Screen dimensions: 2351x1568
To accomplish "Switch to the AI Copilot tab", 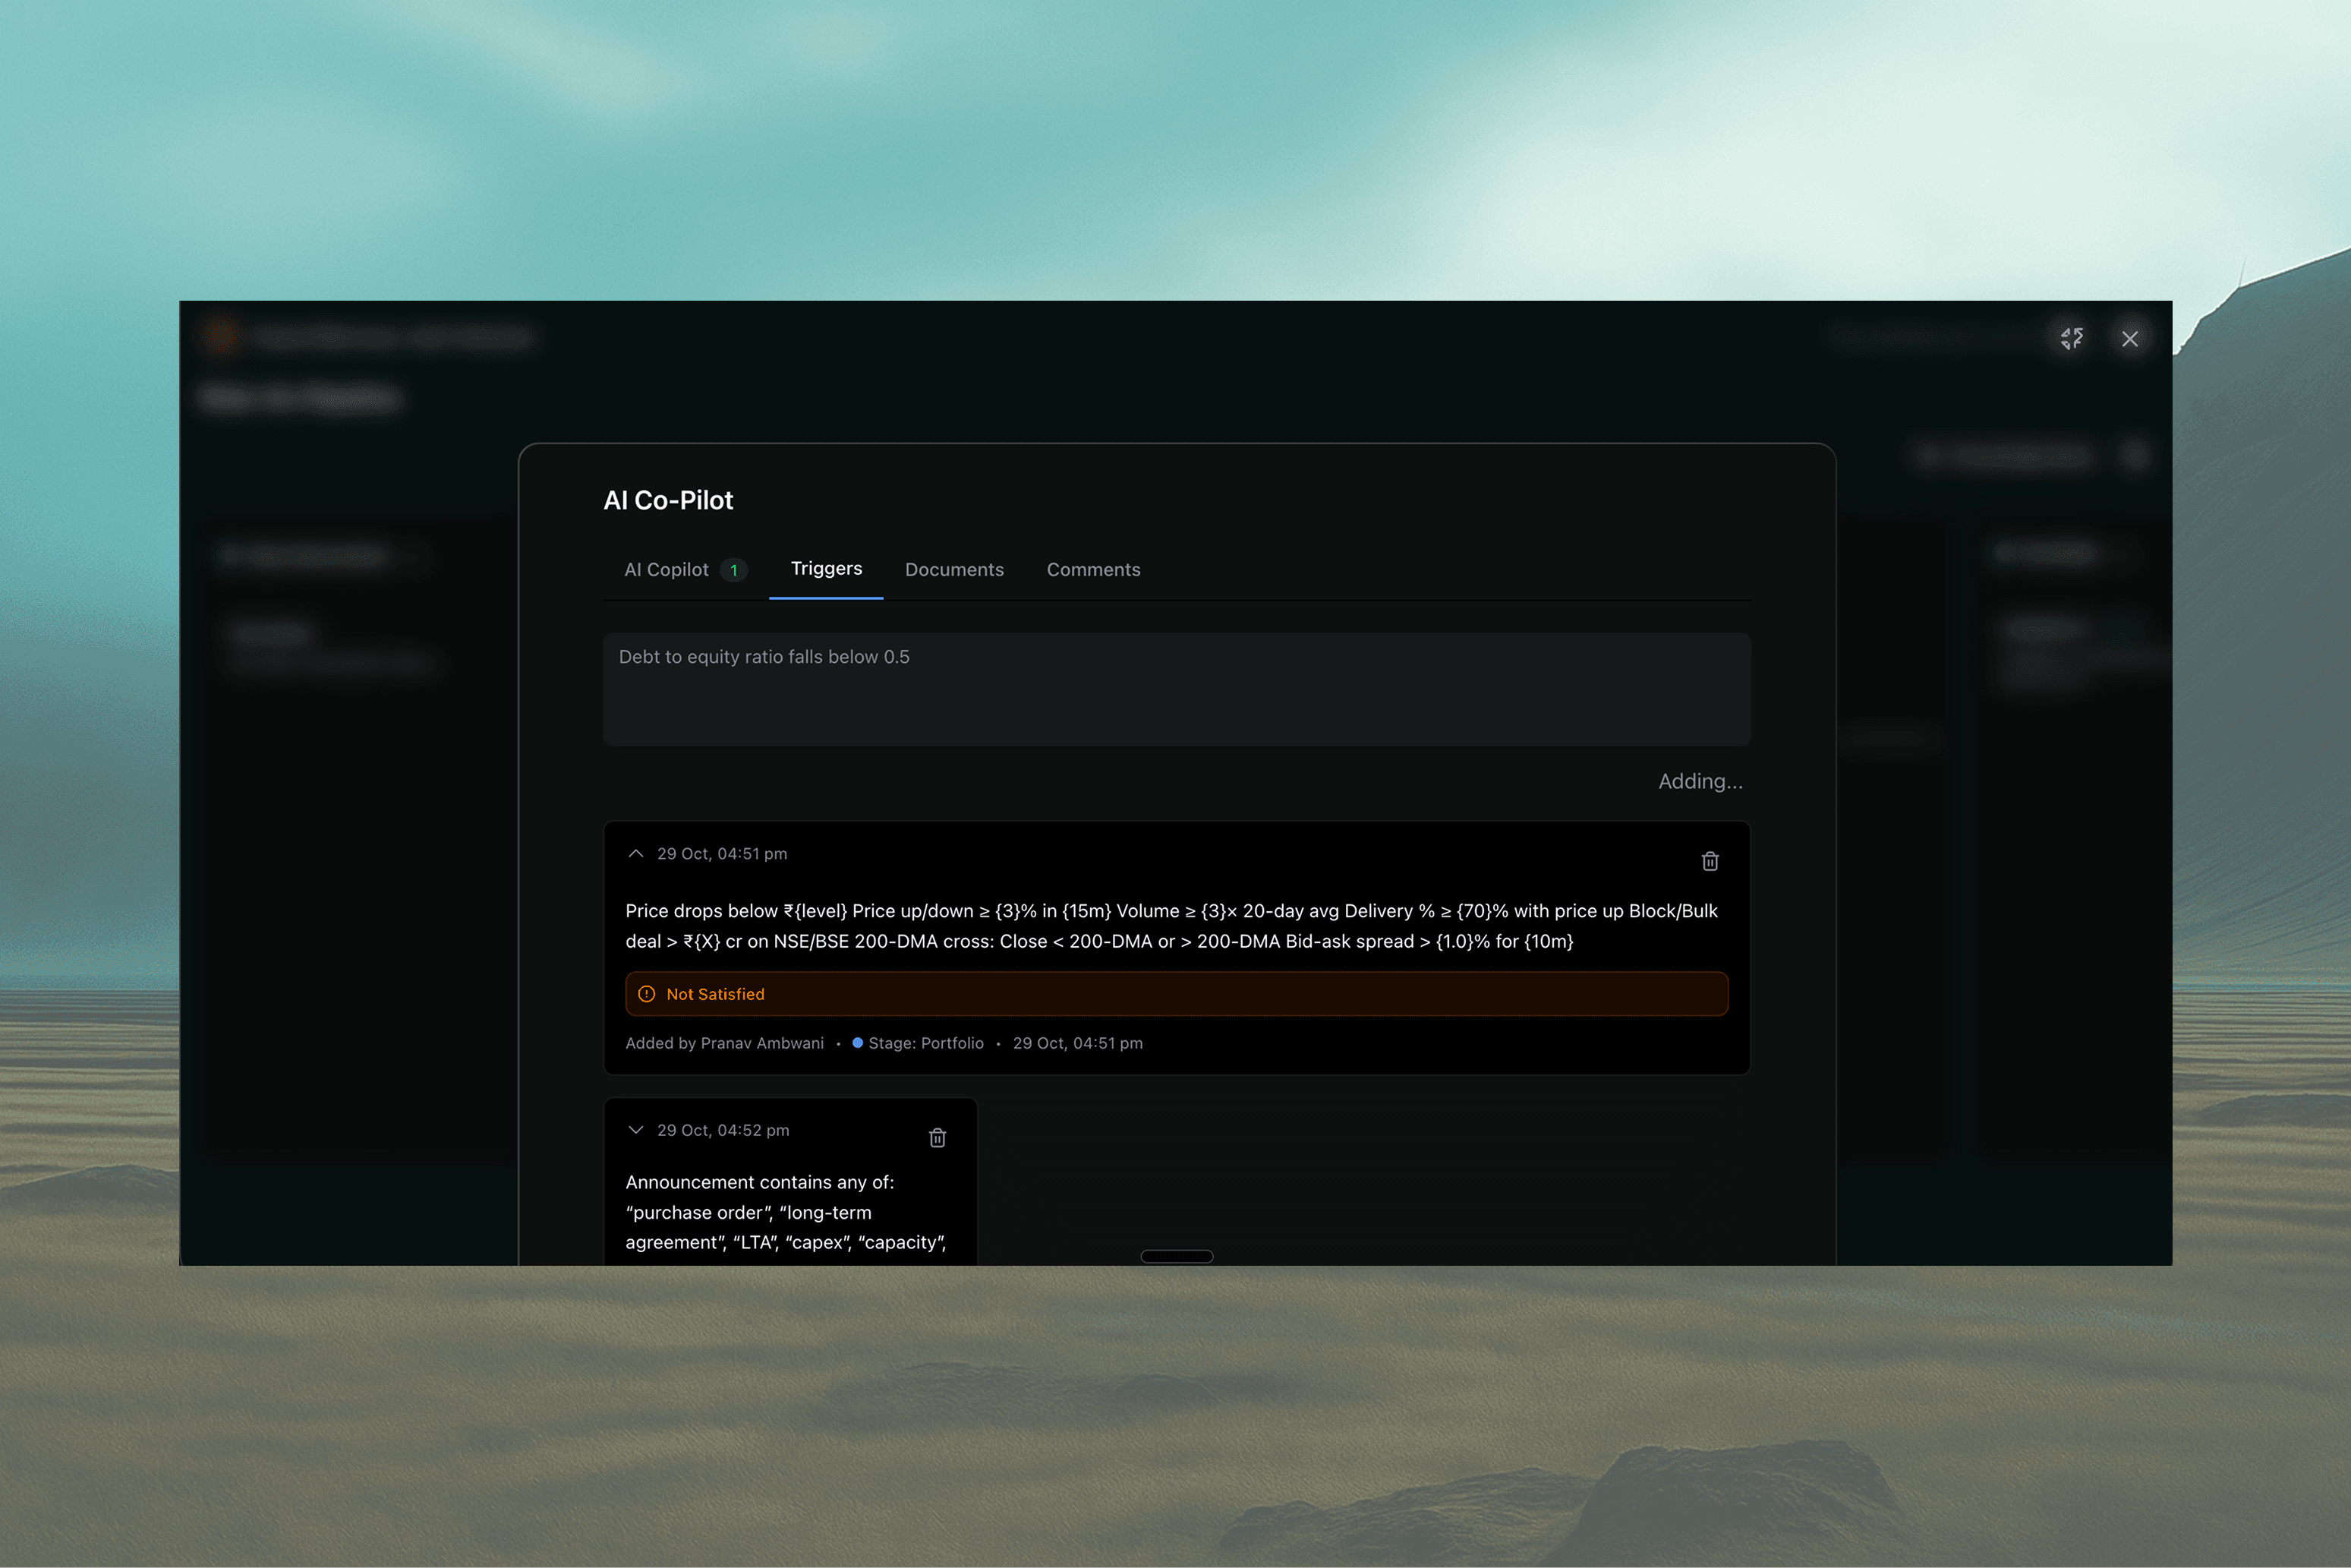I will pyautogui.click(x=666, y=570).
